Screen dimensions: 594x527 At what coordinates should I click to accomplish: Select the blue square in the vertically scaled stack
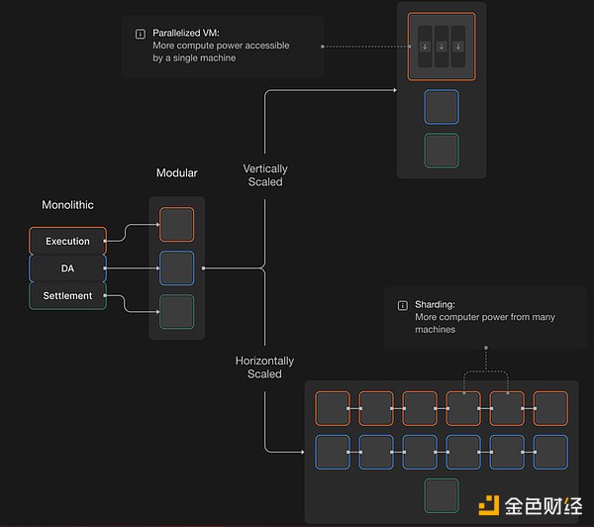(x=442, y=107)
